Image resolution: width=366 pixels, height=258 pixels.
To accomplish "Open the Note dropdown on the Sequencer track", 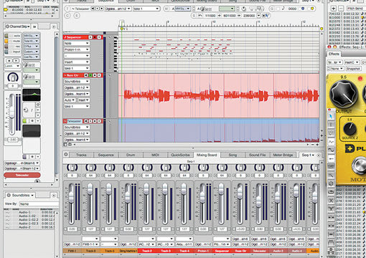I will (x=77, y=43).
